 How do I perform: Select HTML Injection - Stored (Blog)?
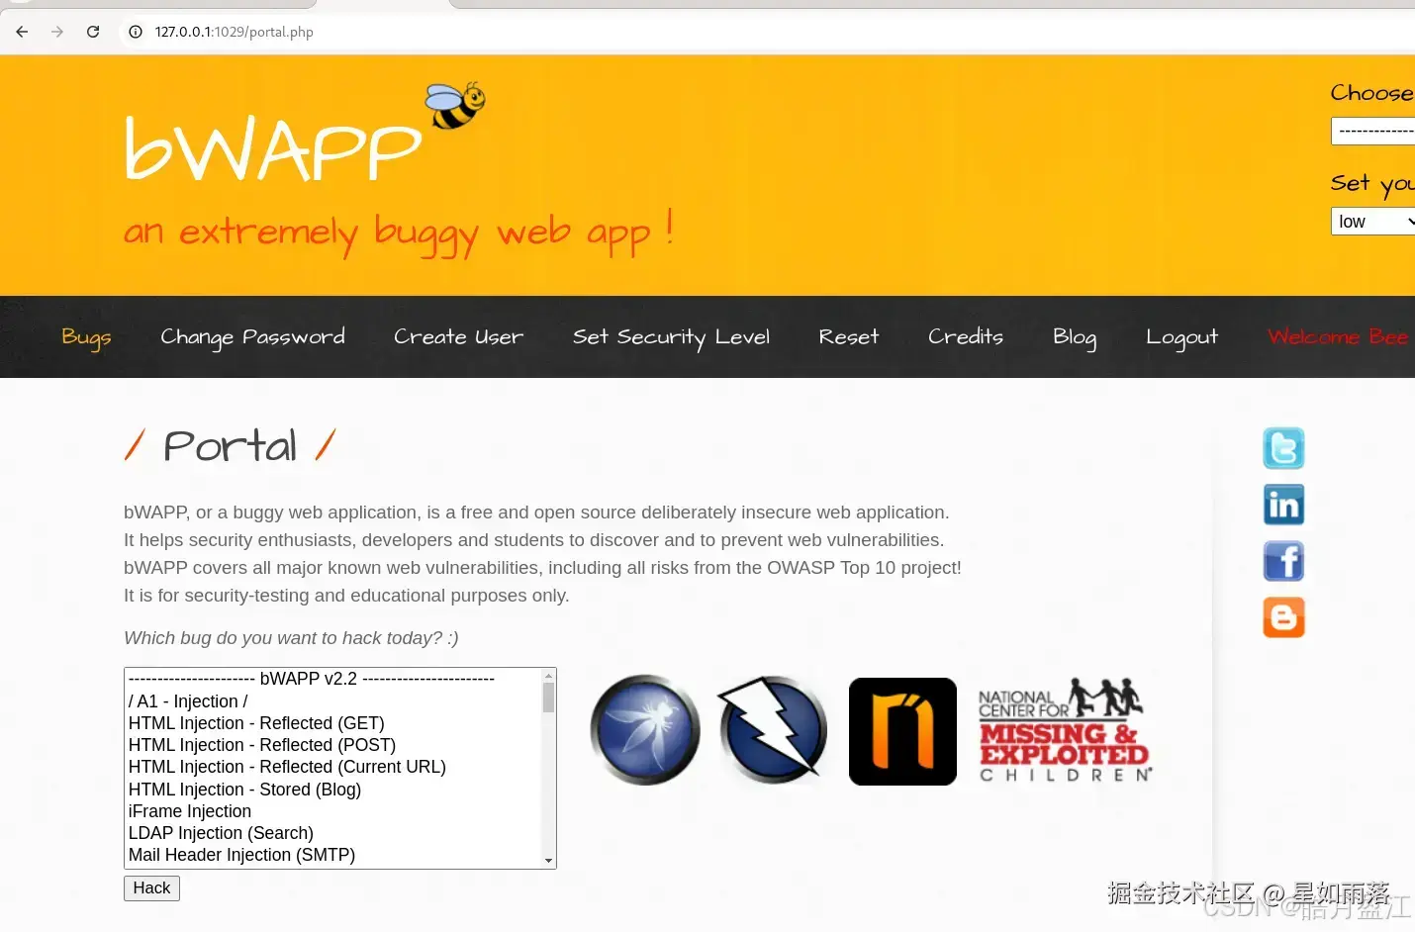[x=244, y=790]
